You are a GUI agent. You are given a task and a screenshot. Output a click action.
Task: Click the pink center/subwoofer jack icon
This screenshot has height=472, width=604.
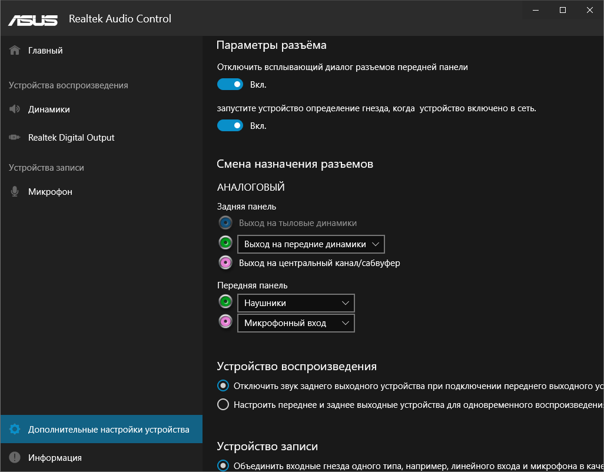coord(225,262)
